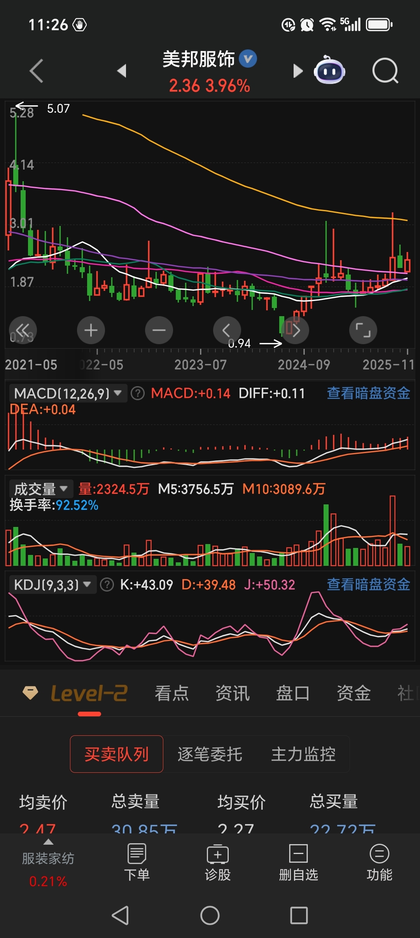Open the robot AI assistant
Screen dimensions: 420x938
point(330,70)
